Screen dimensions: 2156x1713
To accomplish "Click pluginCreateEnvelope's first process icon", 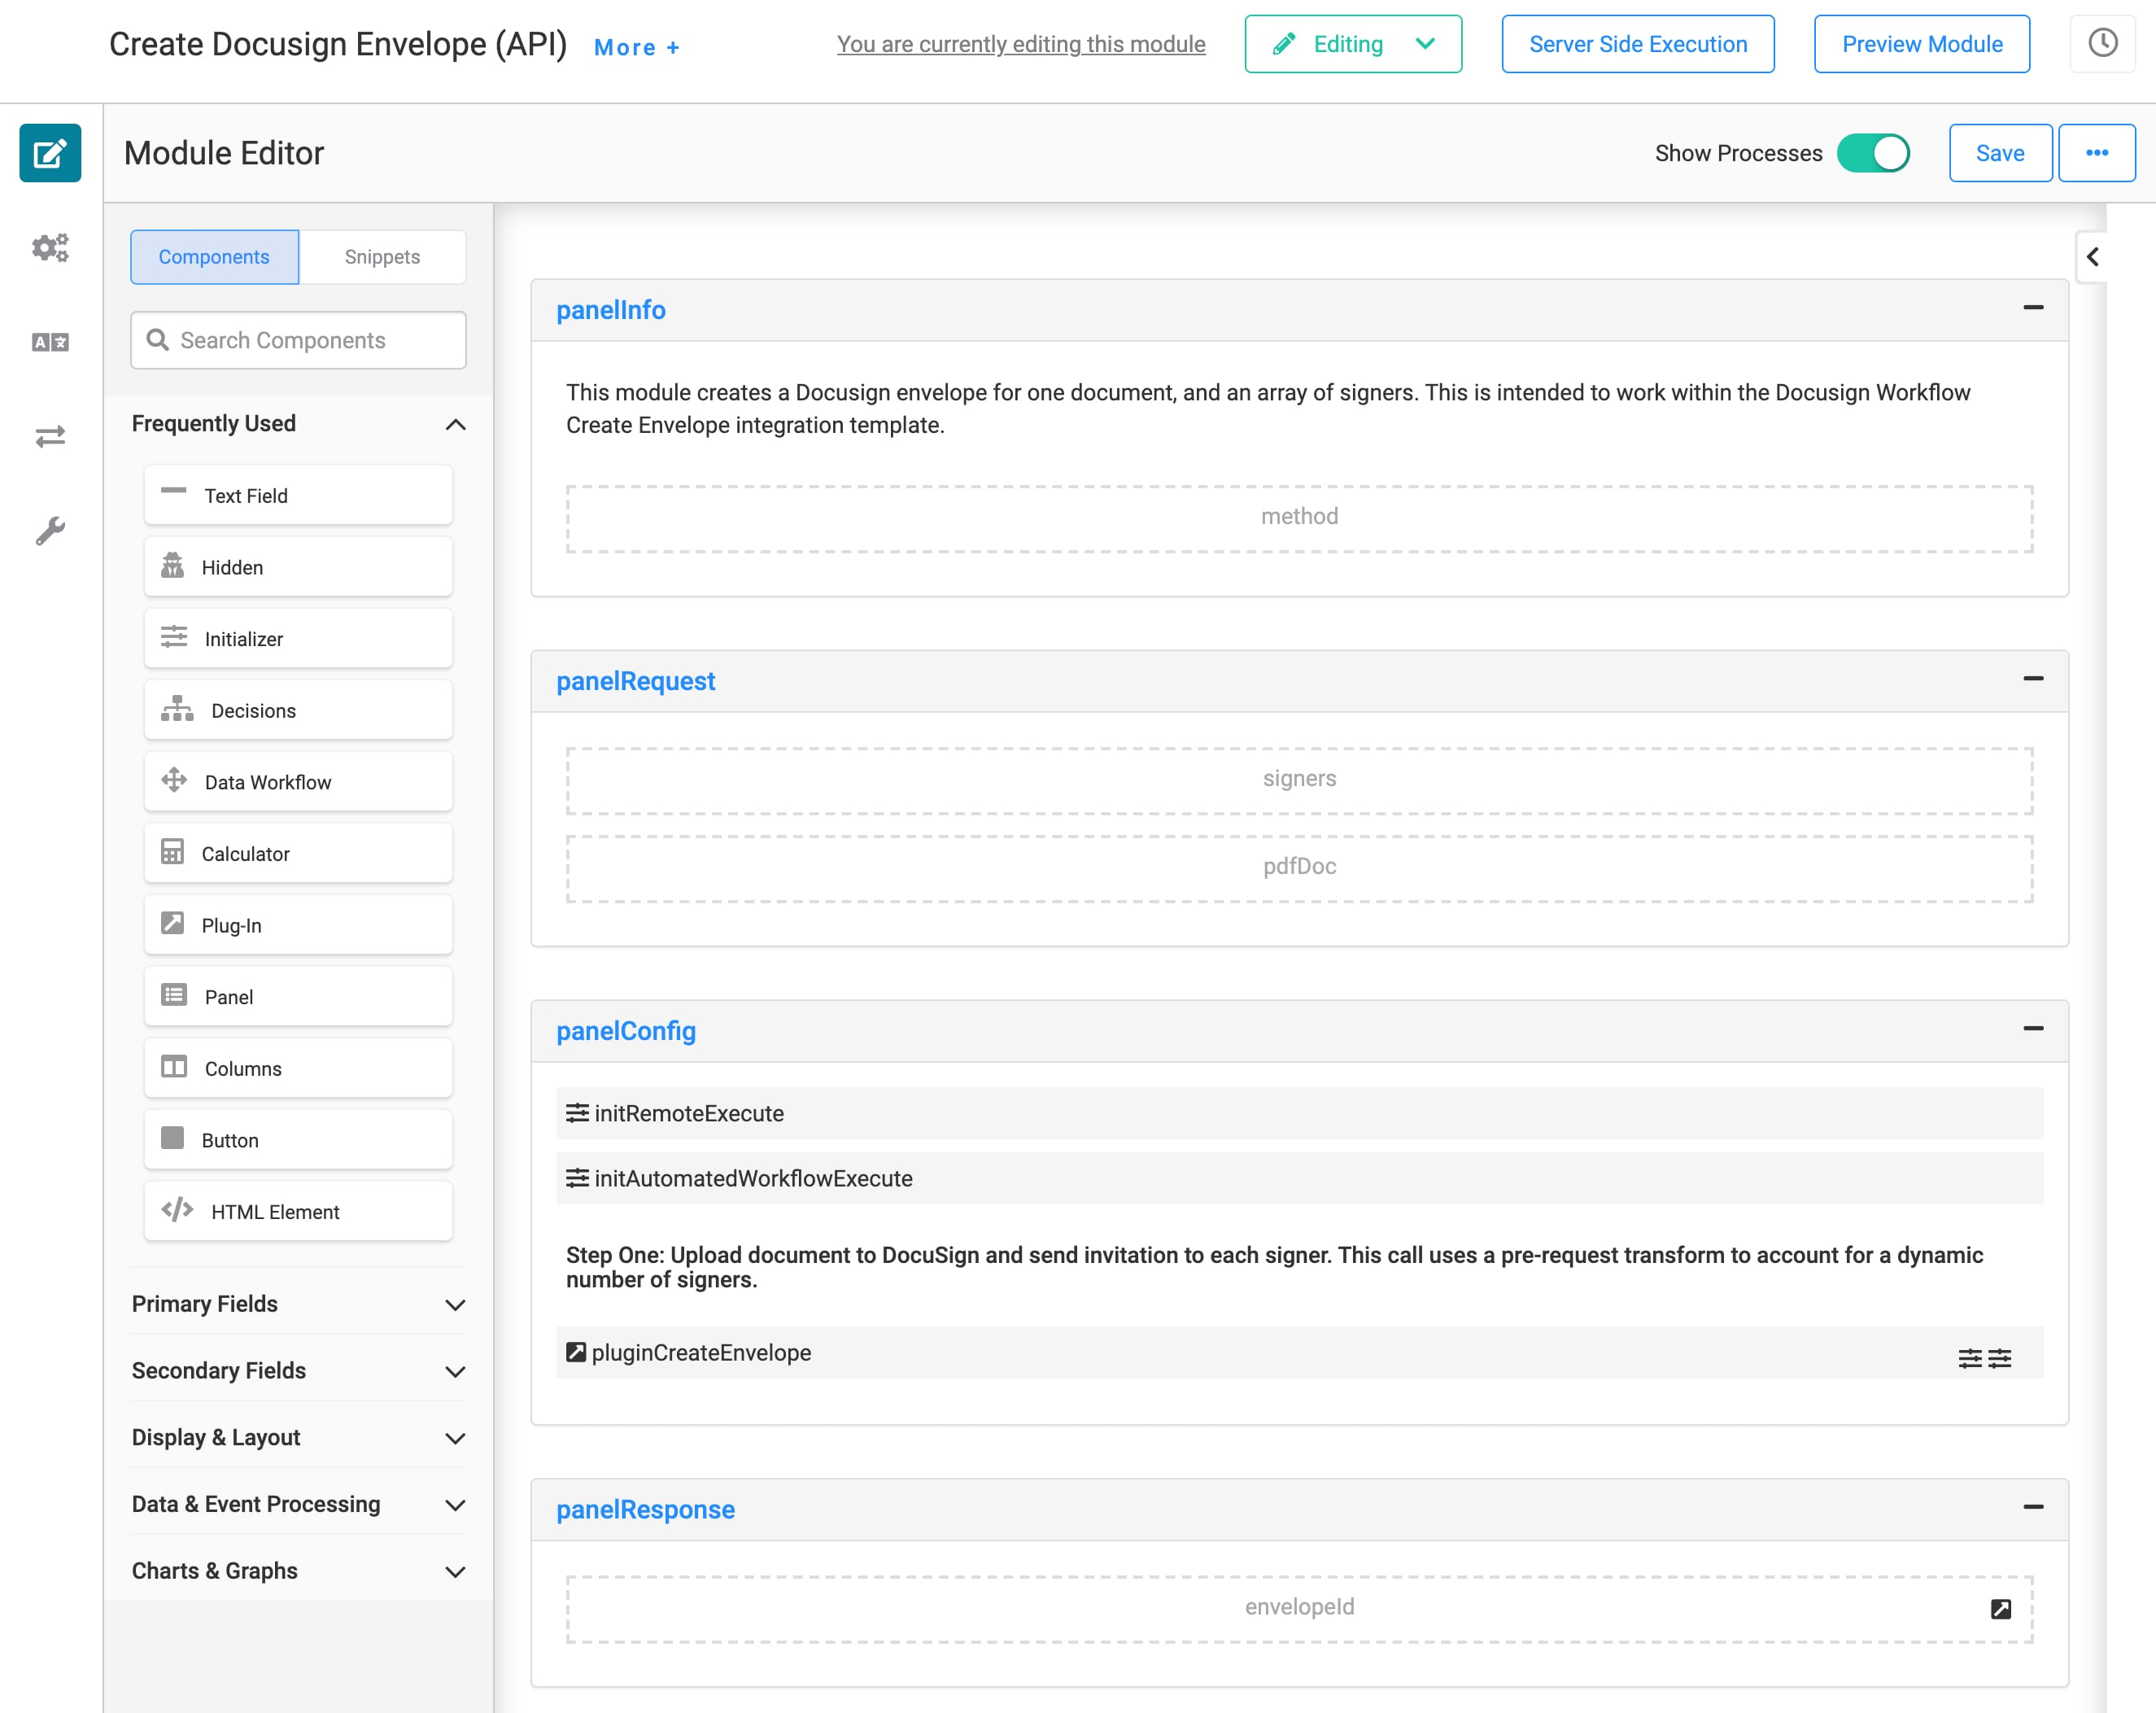I will pyautogui.click(x=1970, y=1358).
